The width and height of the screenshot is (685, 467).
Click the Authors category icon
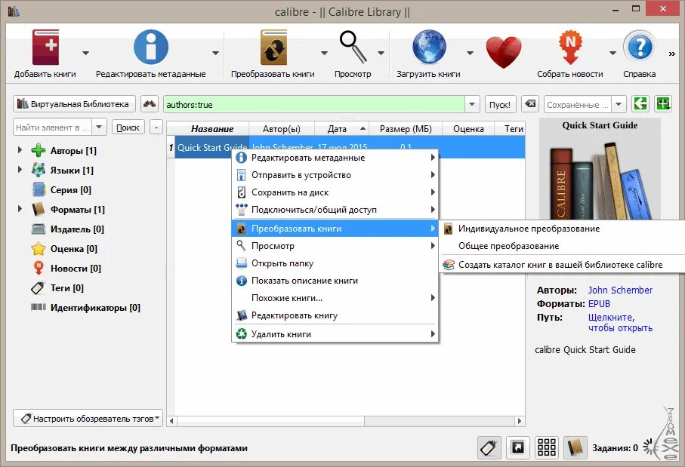[39, 150]
